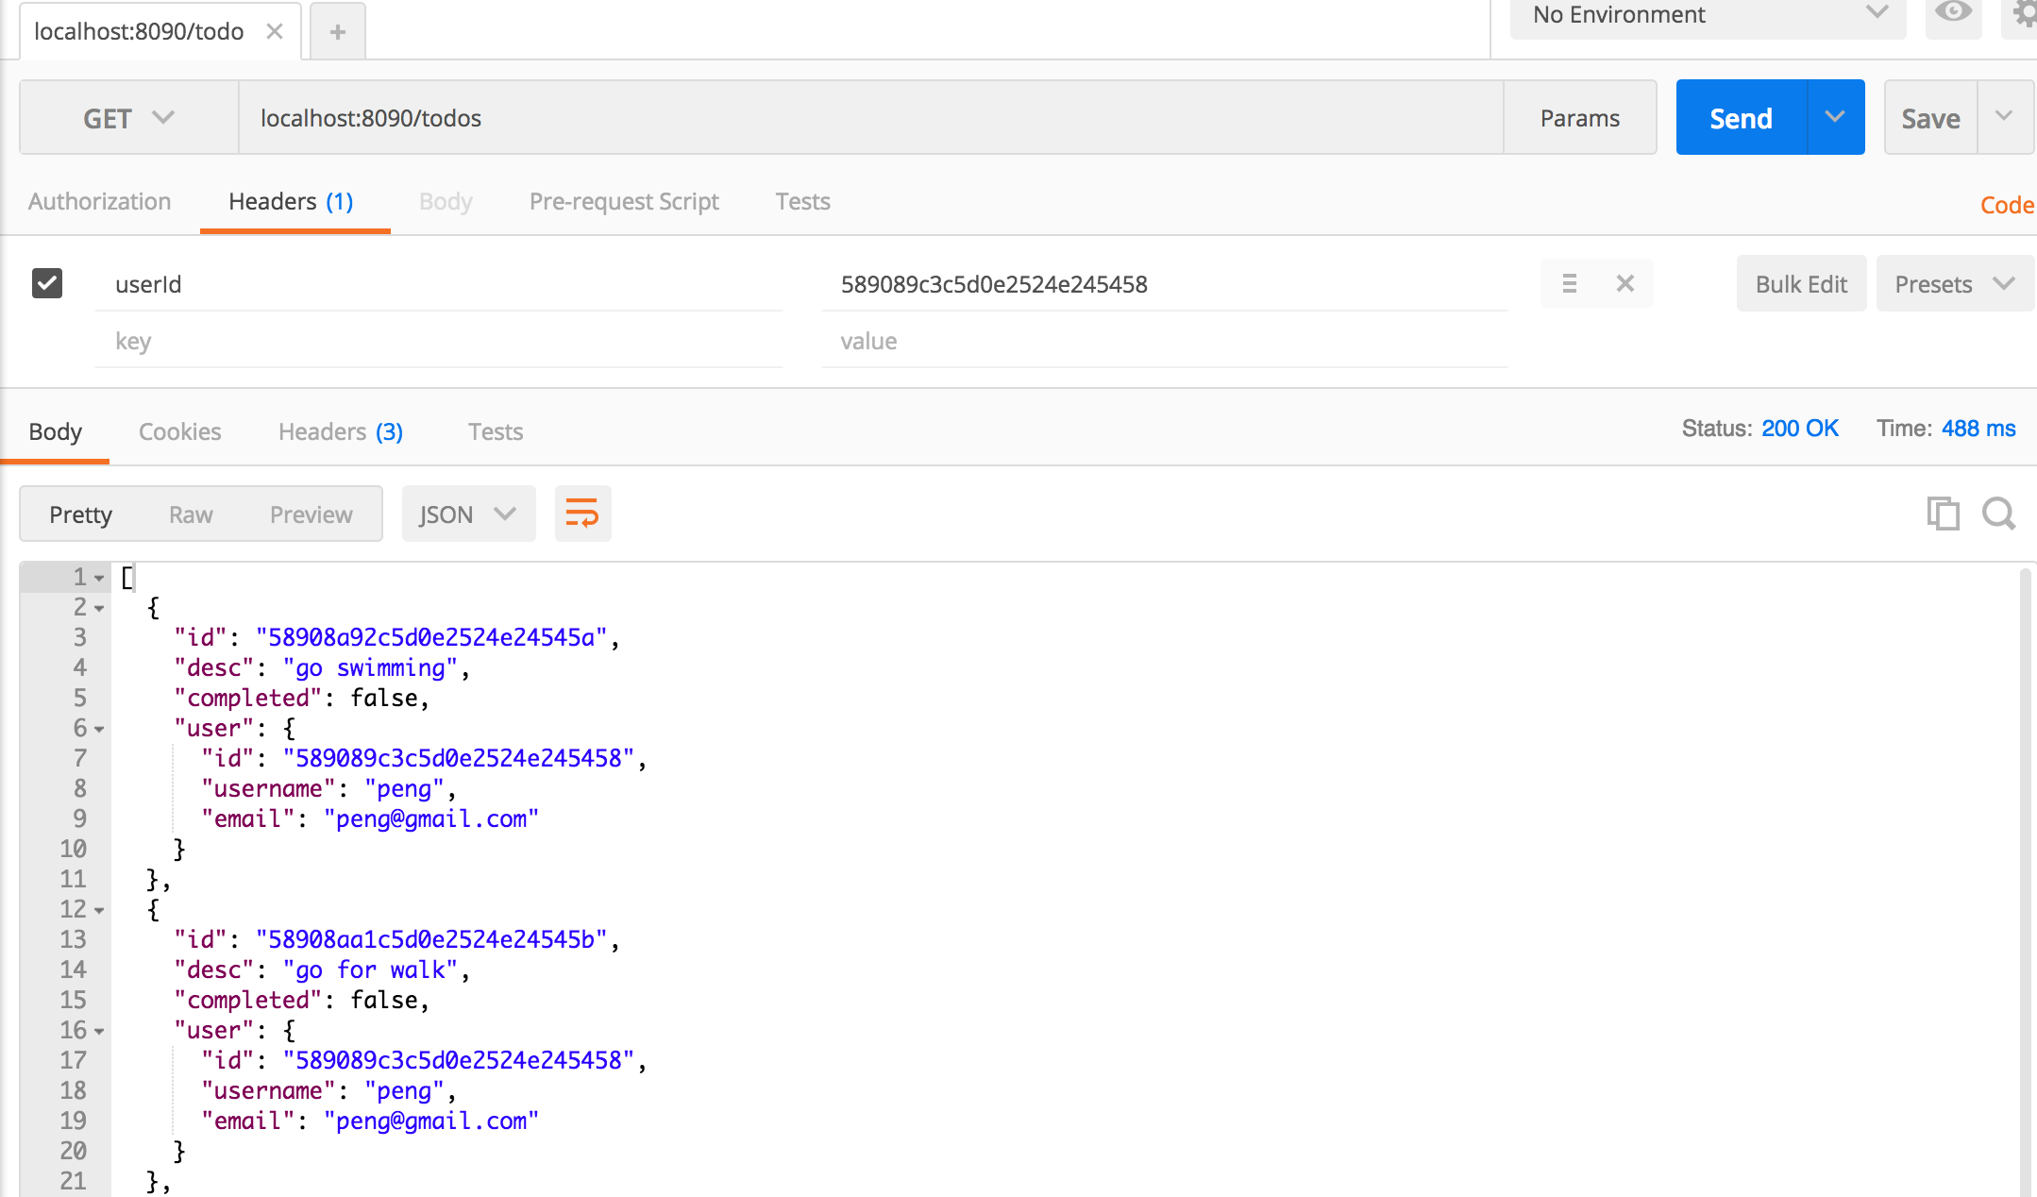Click the wrap lines icon in response toolbar
This screenshot has width=2037, height=1197.
[582, 514]
